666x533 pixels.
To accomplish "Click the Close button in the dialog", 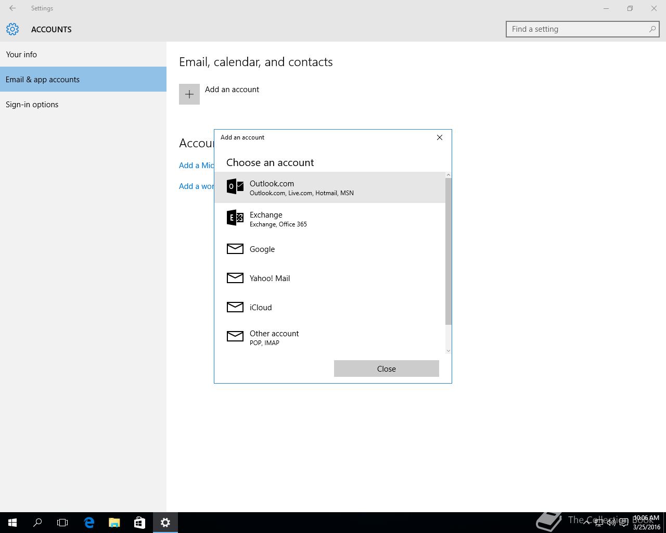I will (x=387, y=369).
